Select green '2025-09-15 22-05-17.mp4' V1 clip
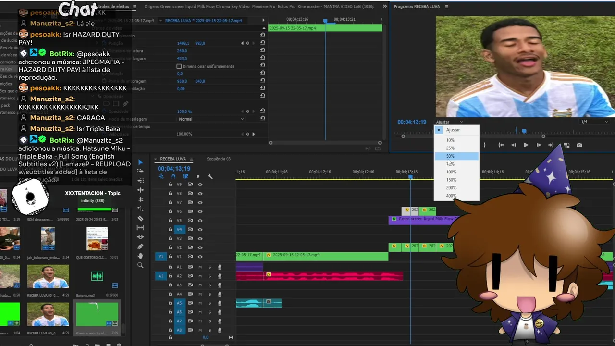Image resolution: width=615 pixels, height=346 pixels. 326,256
